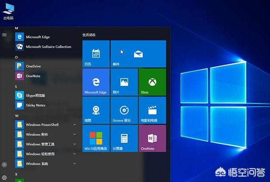This screenshot has height=182, width=270.
Task: Open the user account icon
Action: pos(4,165)
